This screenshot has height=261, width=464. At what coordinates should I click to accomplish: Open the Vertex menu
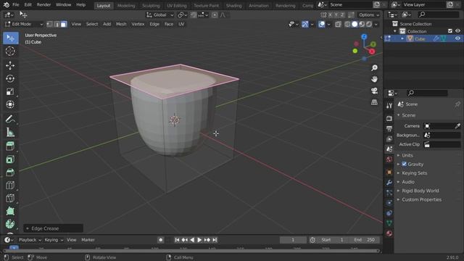[x=138, y=24]
